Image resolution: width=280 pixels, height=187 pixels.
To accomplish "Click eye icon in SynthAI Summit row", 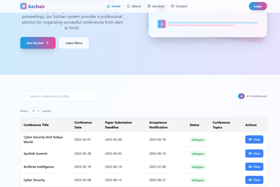I will tap(250, 154).
